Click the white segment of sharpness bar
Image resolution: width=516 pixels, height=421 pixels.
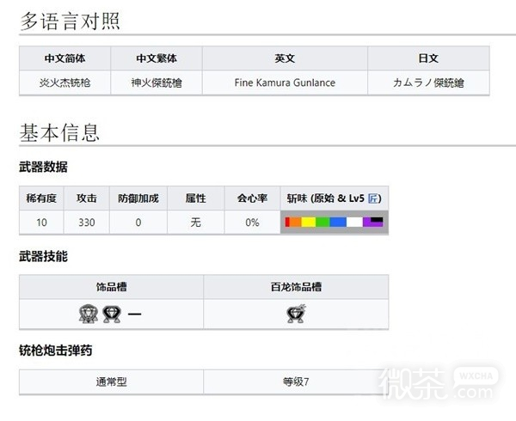click(354, 222)
